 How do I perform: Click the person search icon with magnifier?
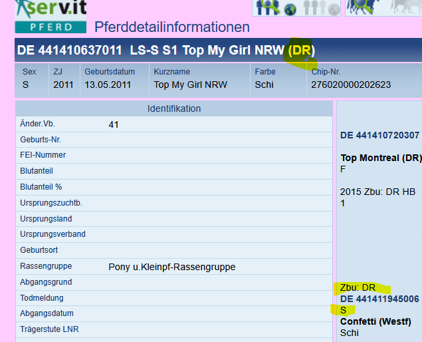point(268,7)
